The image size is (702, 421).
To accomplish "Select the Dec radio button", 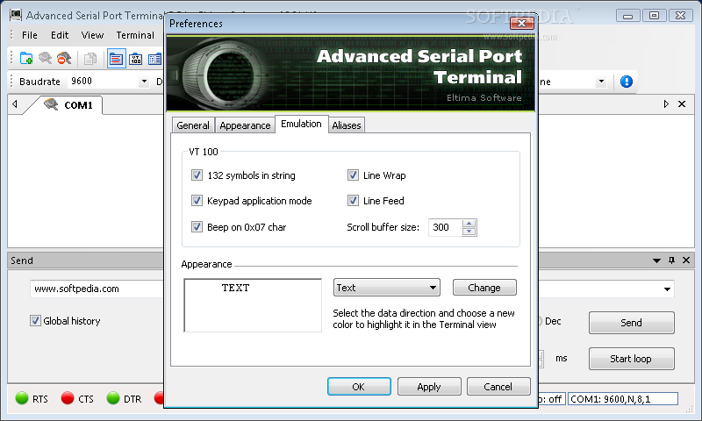I will tap(540, 321).
